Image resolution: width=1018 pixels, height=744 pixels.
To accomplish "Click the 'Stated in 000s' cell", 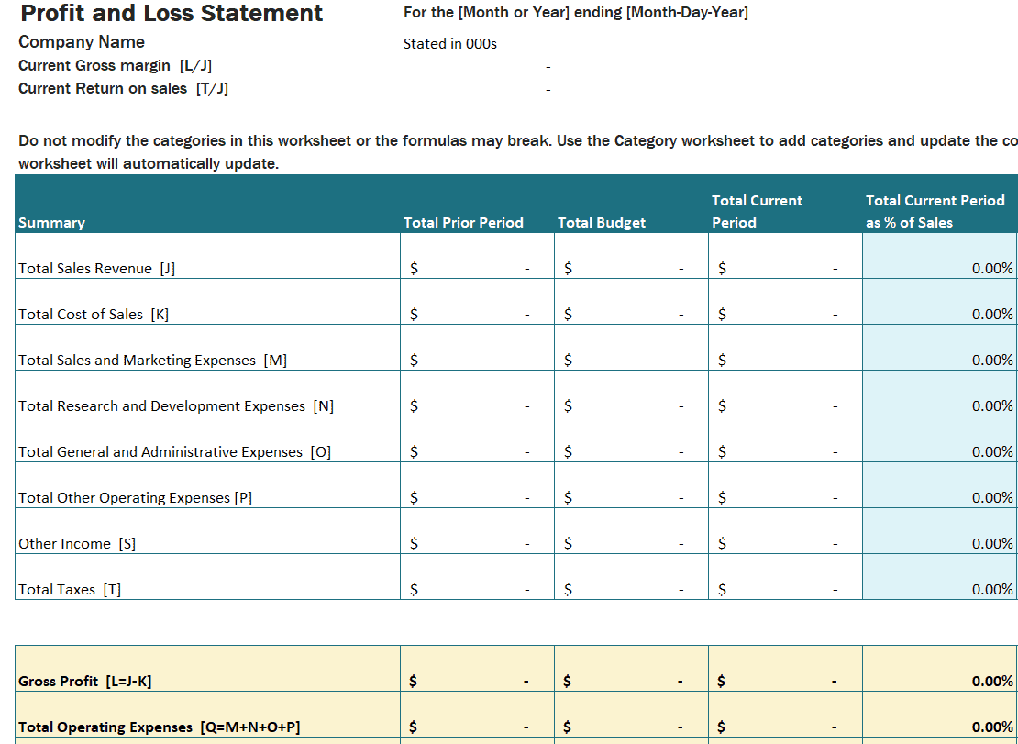I will (450, 43).
